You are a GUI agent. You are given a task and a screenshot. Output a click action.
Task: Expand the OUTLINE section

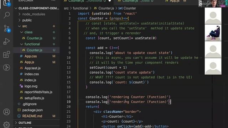pyautogui.click(x=25, y=123)
